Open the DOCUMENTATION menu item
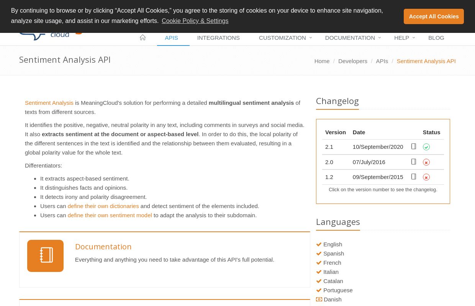Image resolution: width=475 pixels, height=306 pixels. 350,37
